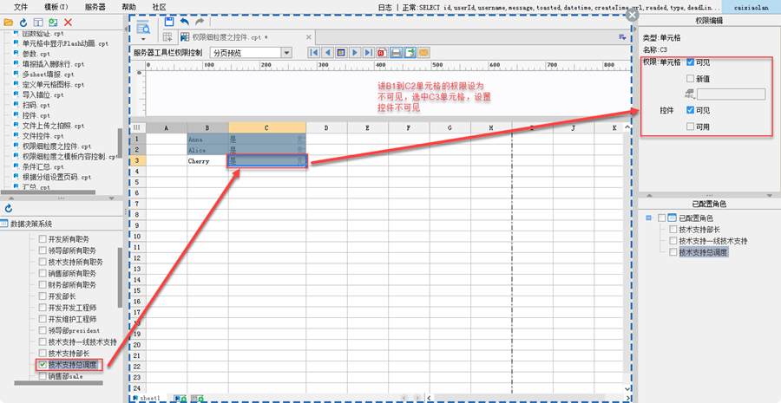Click the row 3 header
The height and width of the screenshot is (403, 781).
pyautogui.click(x=137, y=160)
